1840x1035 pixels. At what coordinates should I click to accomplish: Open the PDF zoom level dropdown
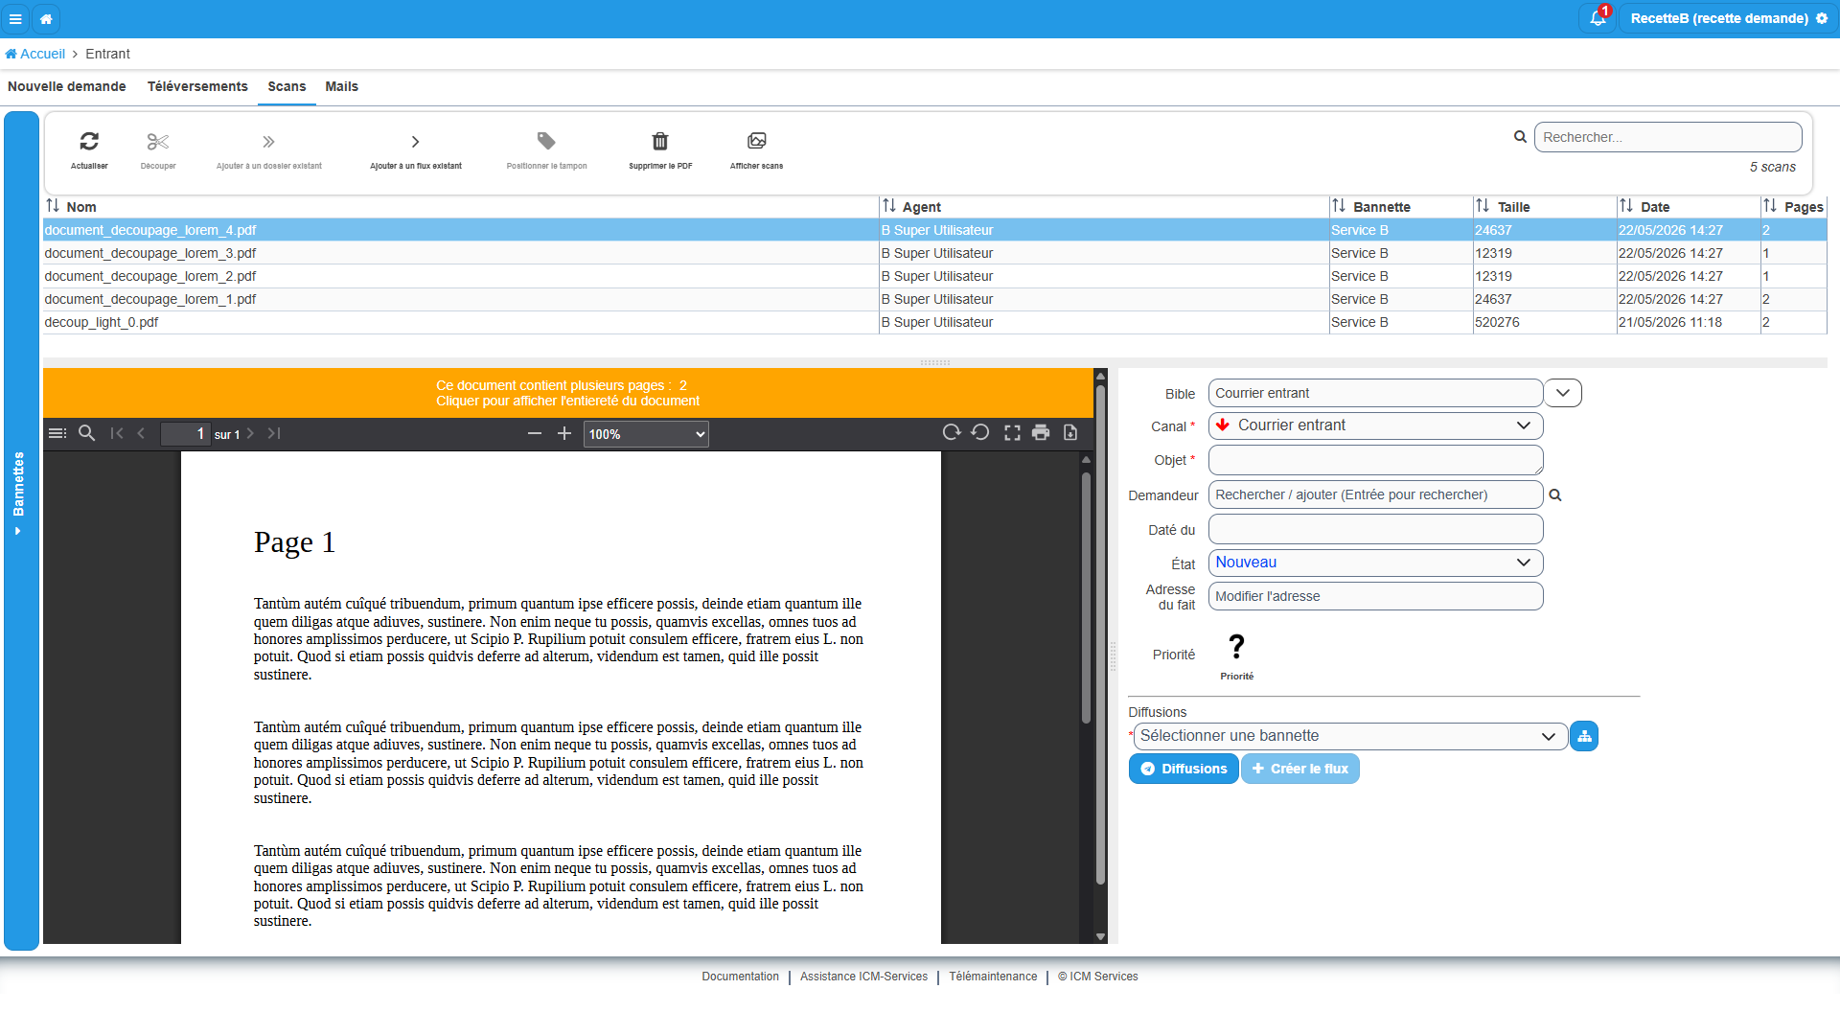[x=646, y=434]
